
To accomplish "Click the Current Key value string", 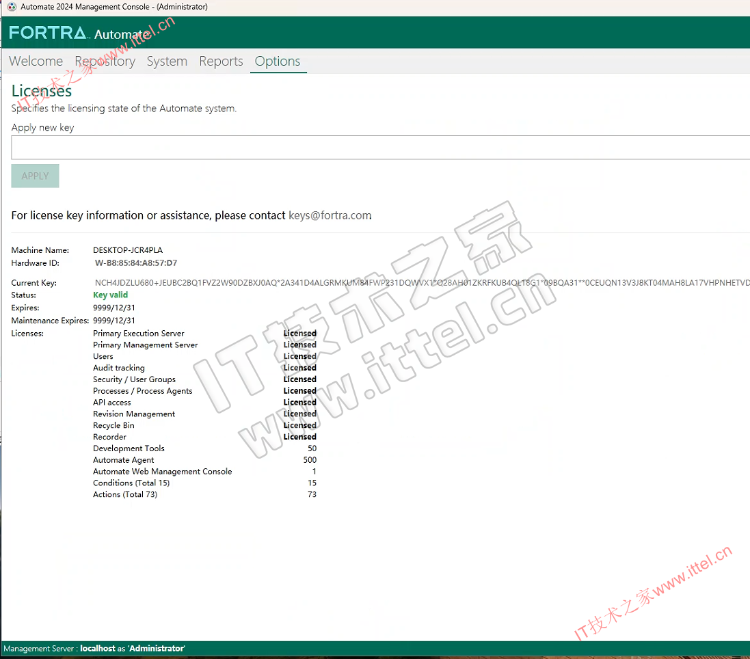I will pos(423,282).
